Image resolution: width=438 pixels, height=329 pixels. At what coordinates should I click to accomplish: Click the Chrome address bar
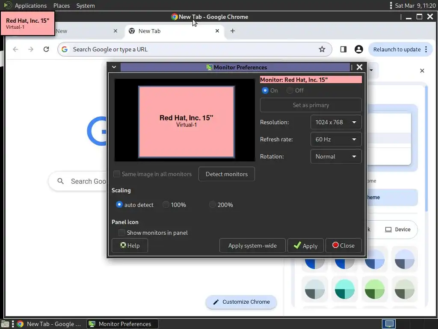(195, 49)
